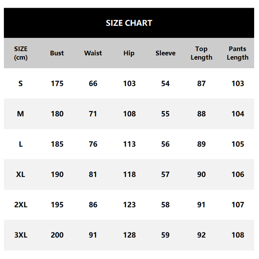Select pants length value 108 for 3XL
This screenshot has width=259, height=259.
[x=238, y=235]
